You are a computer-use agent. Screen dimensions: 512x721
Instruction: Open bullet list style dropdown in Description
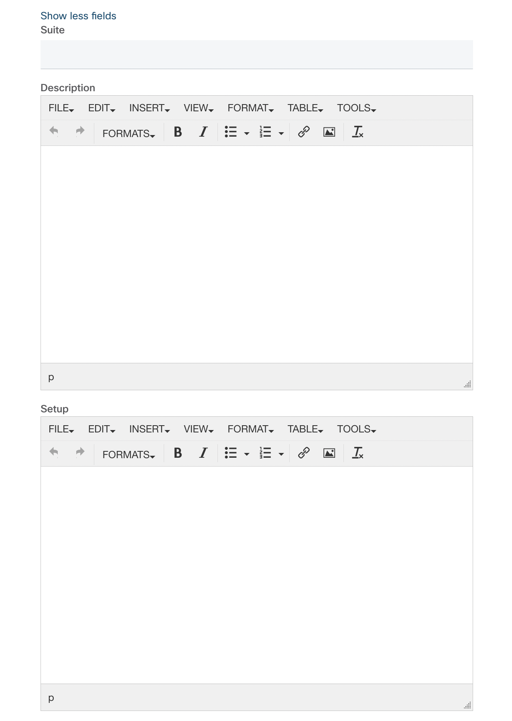click(247, 133)
